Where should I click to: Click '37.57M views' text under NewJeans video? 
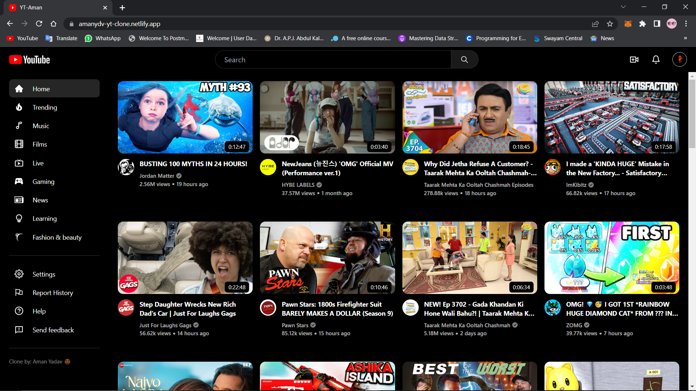point(298,193)
